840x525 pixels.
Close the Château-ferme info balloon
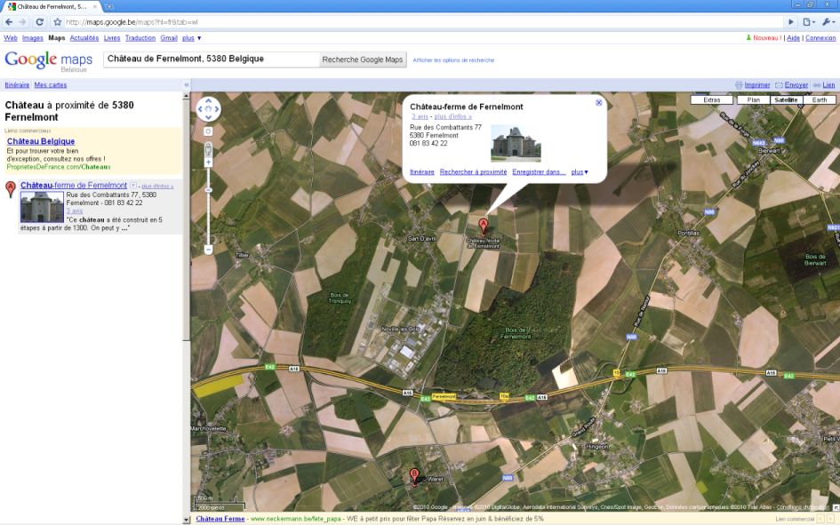click(599, 103)
